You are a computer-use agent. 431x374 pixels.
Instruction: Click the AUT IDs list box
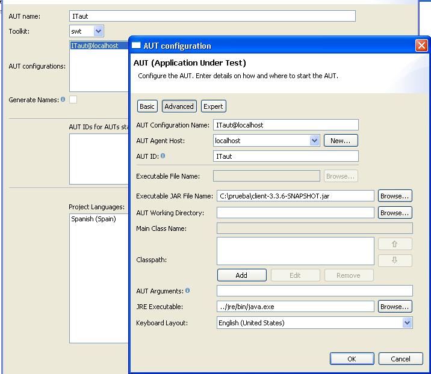[x=99, y=159]
